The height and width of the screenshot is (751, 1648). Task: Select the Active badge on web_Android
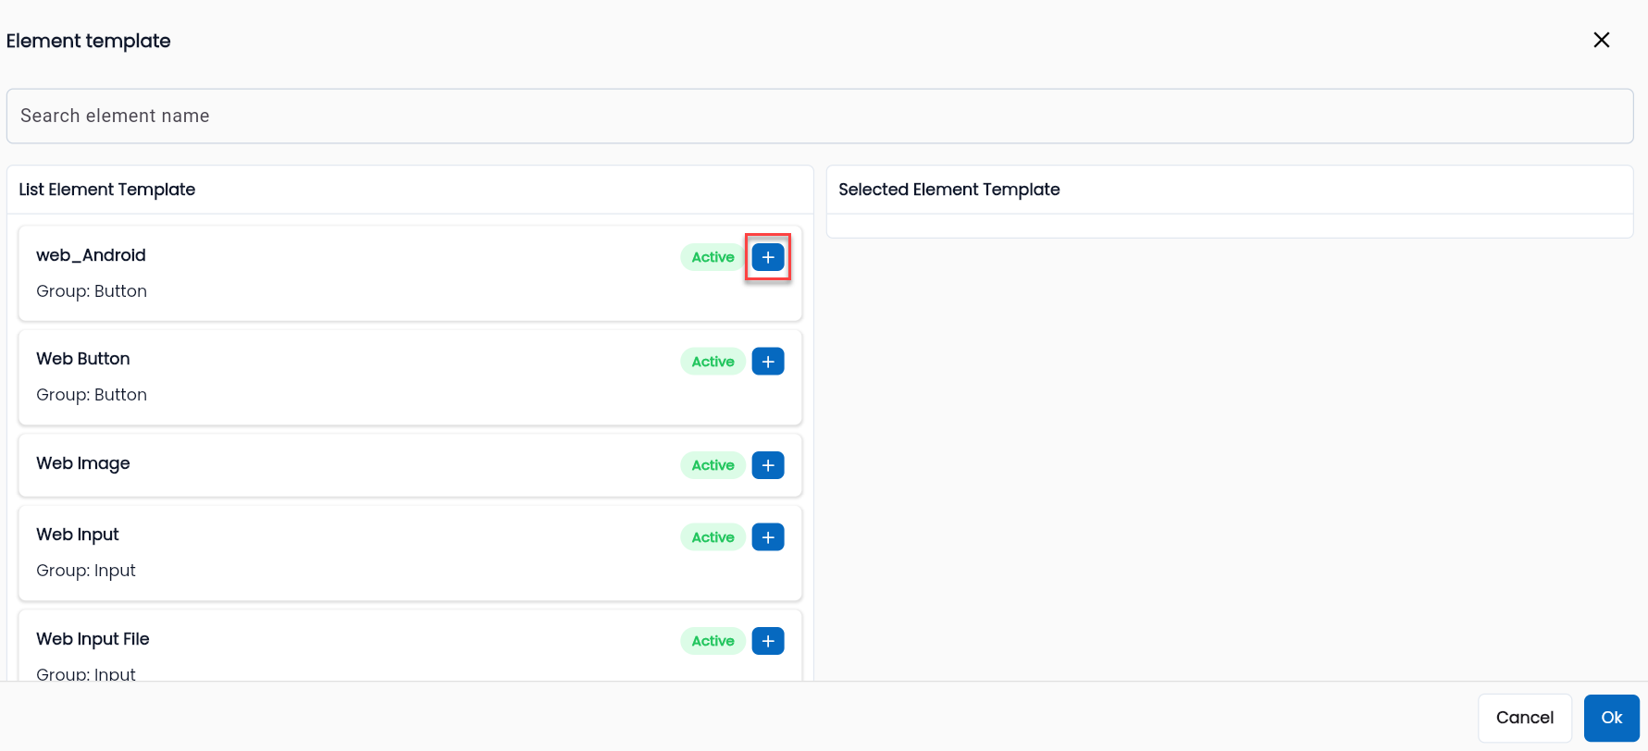[x=712, y=257]
